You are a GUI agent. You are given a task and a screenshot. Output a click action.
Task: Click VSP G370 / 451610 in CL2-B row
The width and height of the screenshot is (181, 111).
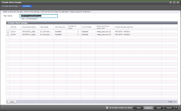[x=137, y=34]
